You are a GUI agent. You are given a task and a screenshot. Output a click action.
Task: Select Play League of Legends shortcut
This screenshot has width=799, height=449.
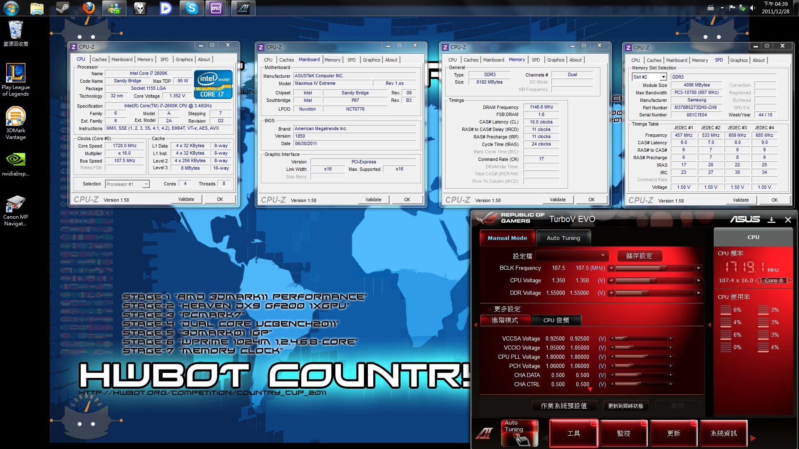(x=16, y=80)
